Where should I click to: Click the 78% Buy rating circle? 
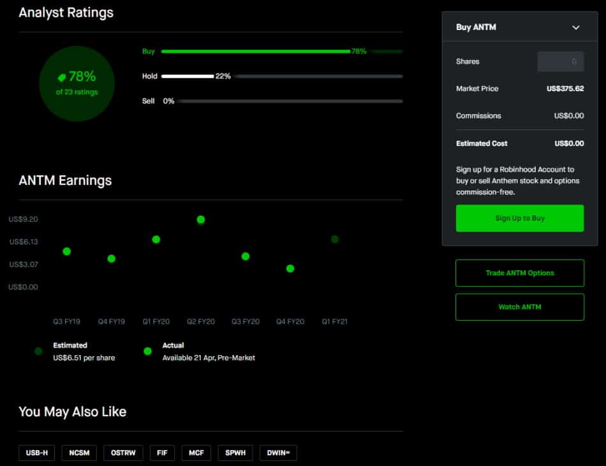(77, 84)
